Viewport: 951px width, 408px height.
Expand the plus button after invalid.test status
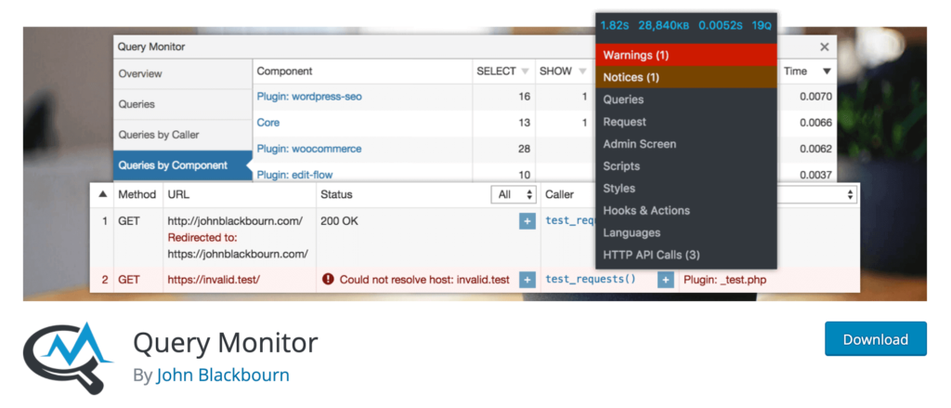click(528, 280)
